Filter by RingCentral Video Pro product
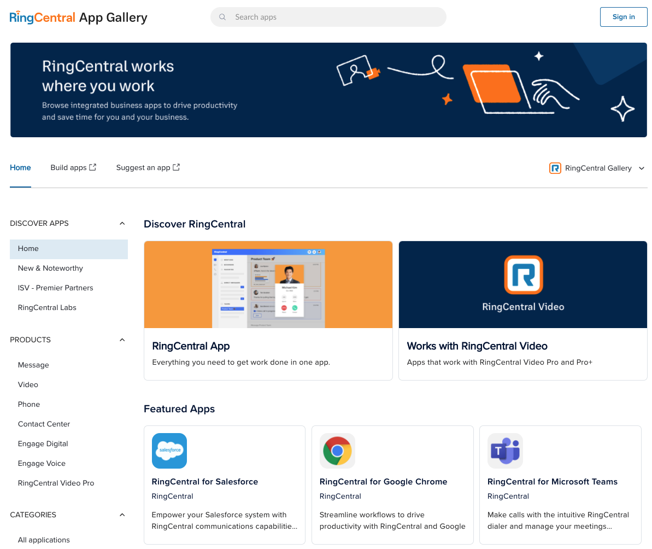 (56, 483)
